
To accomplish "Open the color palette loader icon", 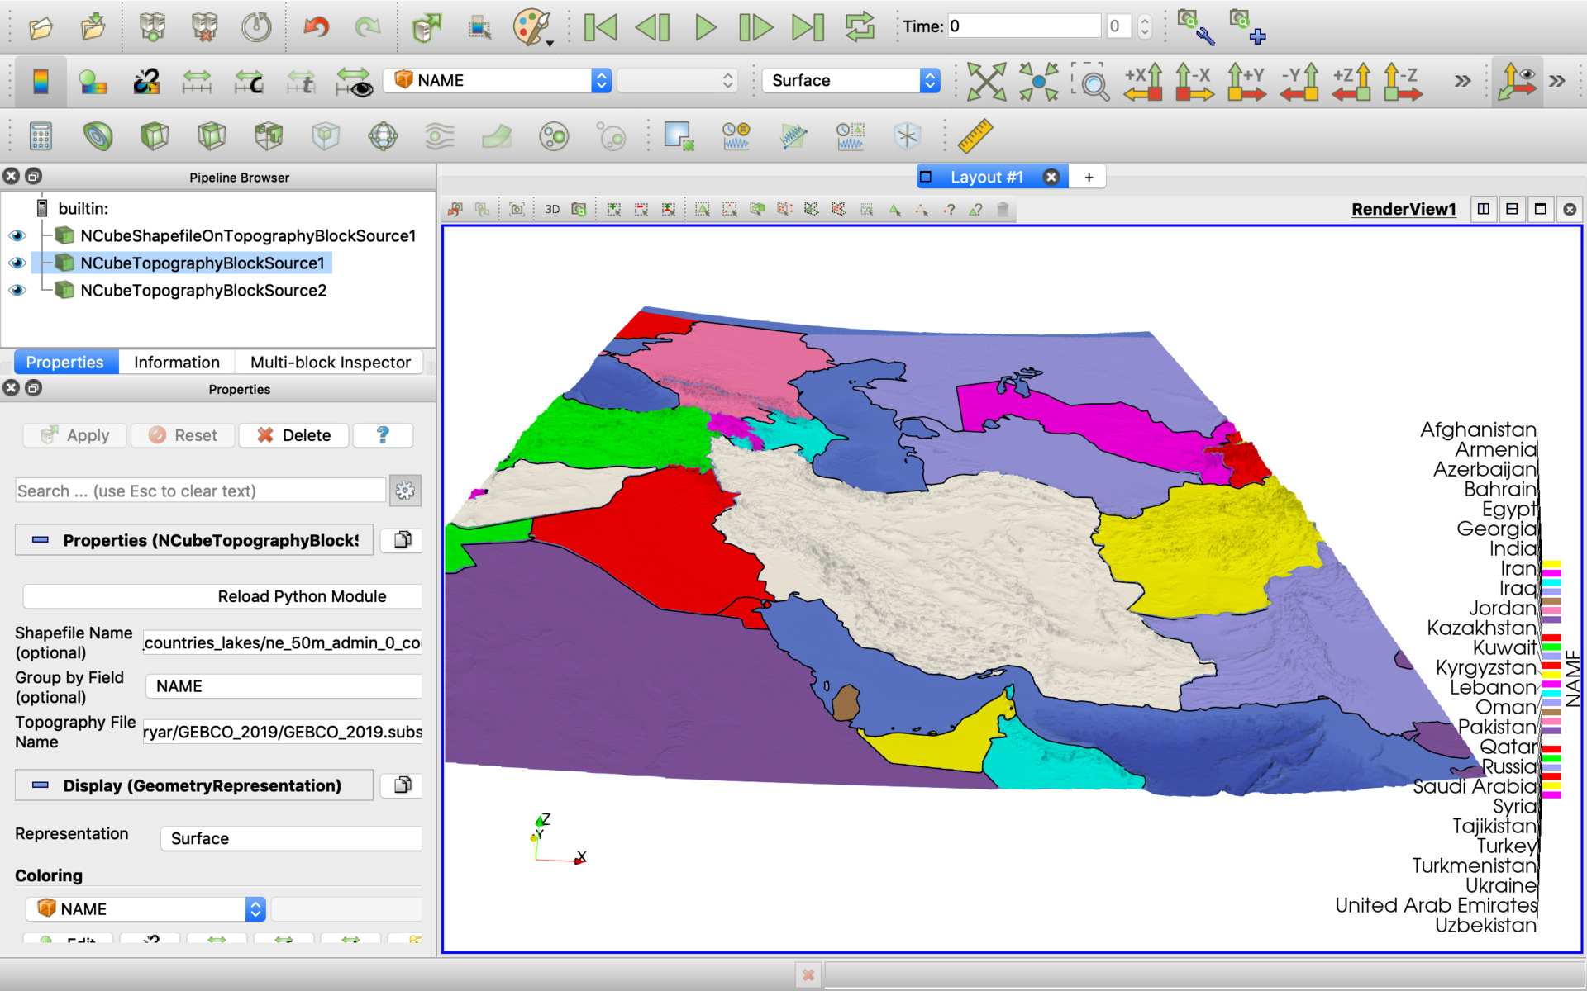I will pos(531,26).
